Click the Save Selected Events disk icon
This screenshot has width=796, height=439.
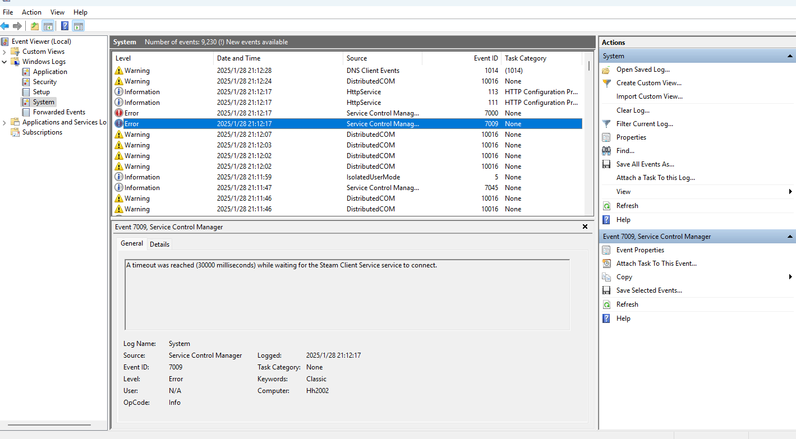tap(606, 290)
